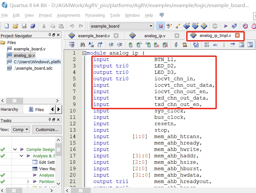Open the Assignments menu

69,15
